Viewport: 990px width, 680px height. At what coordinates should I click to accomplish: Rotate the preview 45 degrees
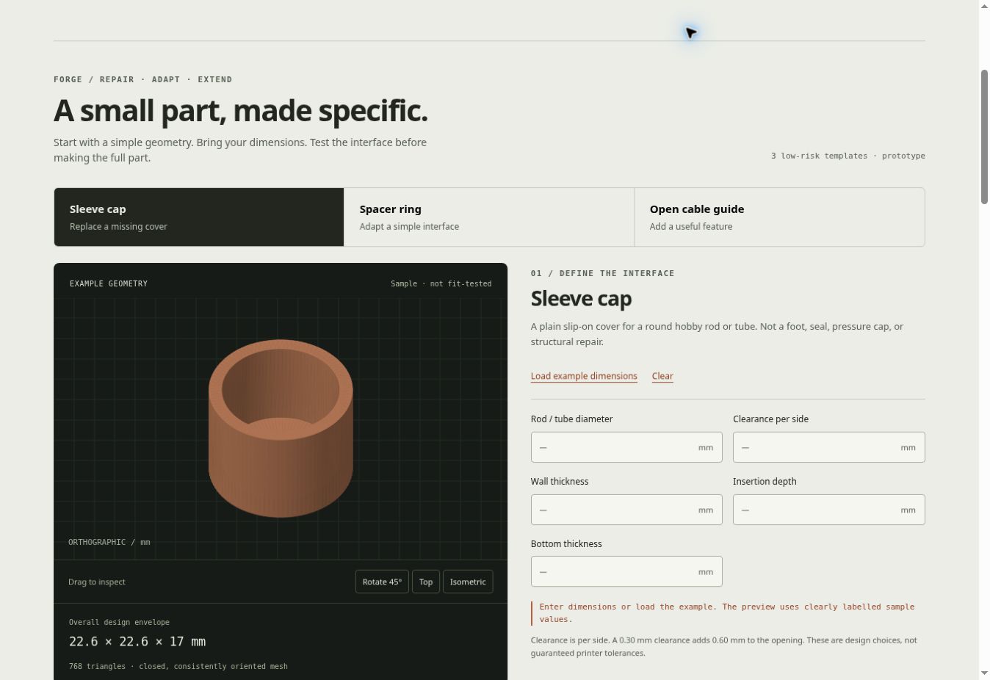coord(382,582)
